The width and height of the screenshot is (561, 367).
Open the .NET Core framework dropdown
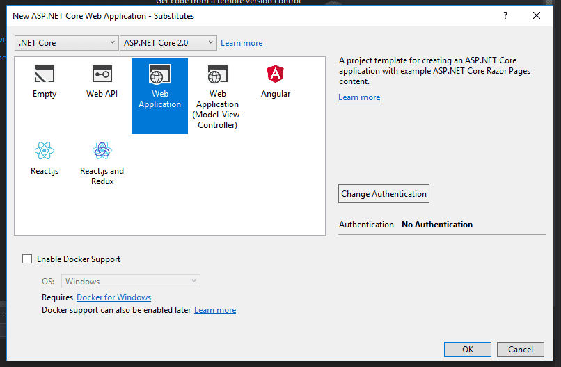click(67, 43)
